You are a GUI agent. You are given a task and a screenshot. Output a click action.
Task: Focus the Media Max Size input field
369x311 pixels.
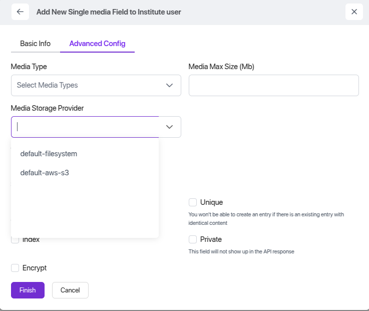pos(273,85)
